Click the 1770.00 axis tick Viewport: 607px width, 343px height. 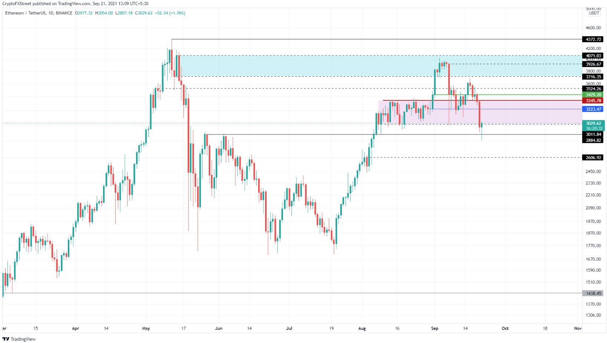(x=593, y=246)
